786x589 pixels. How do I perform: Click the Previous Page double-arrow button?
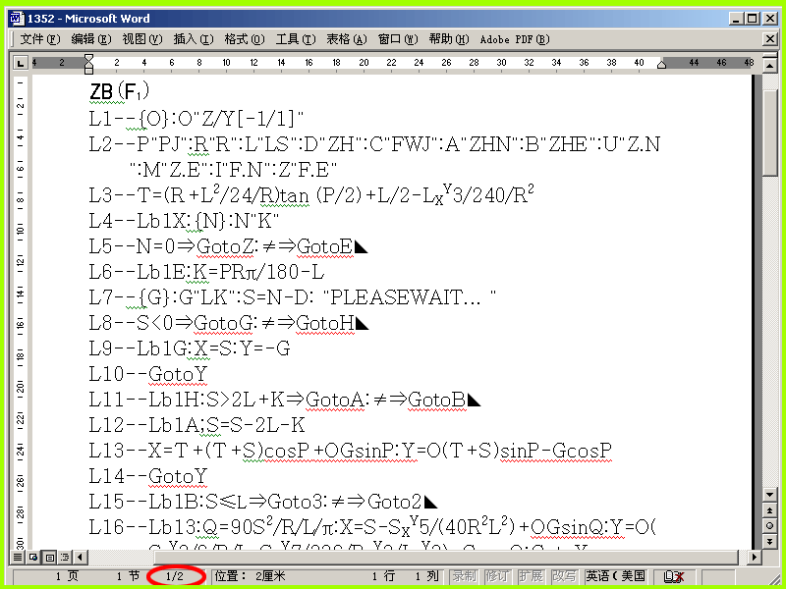pyautogui.click(x=770, y=510)
